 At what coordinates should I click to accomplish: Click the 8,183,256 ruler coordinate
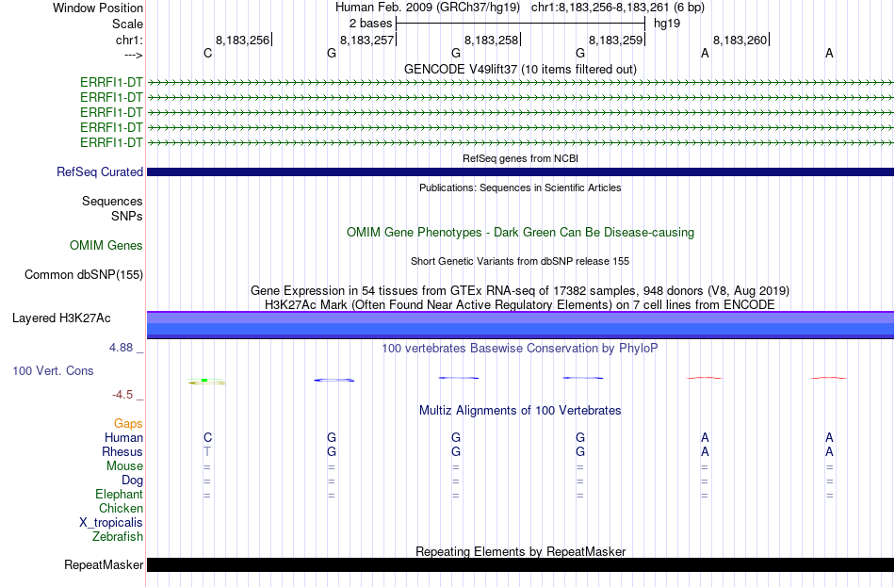tap(242, 40)
